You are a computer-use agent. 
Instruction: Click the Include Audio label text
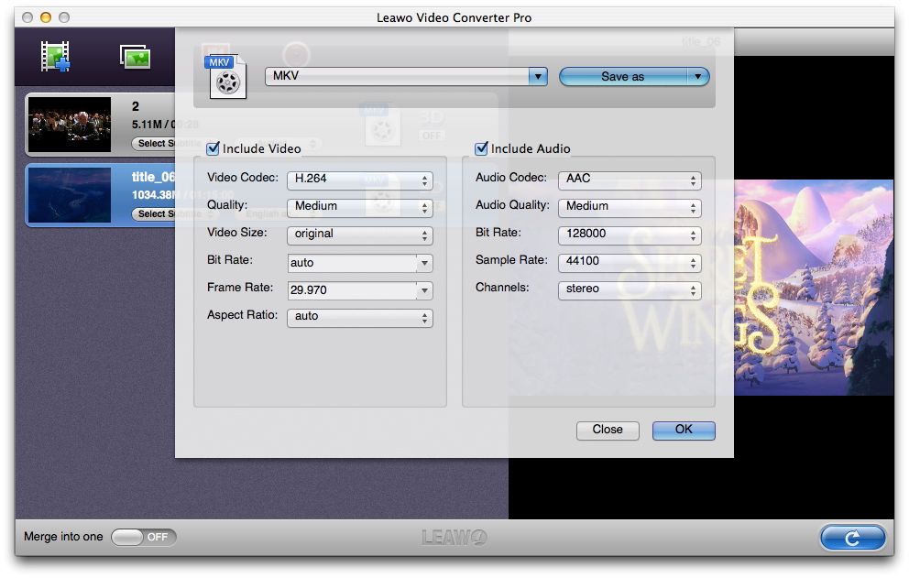[x=531, y=149]
